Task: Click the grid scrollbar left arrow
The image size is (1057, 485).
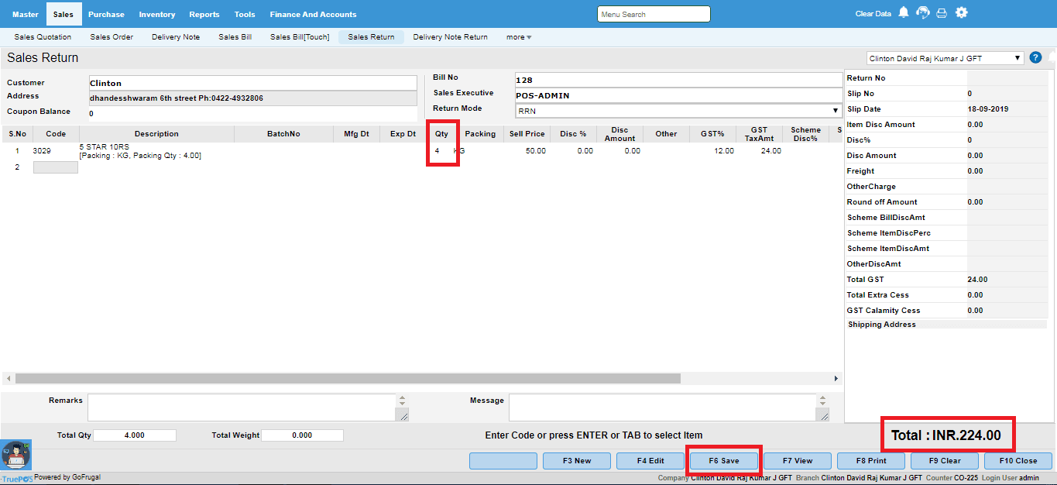Action: [8, 379]
